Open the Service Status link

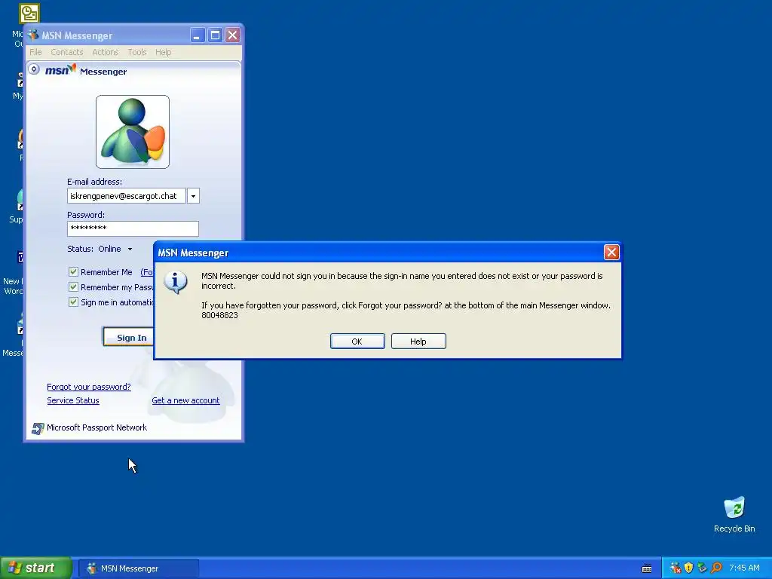pos(73,401)
